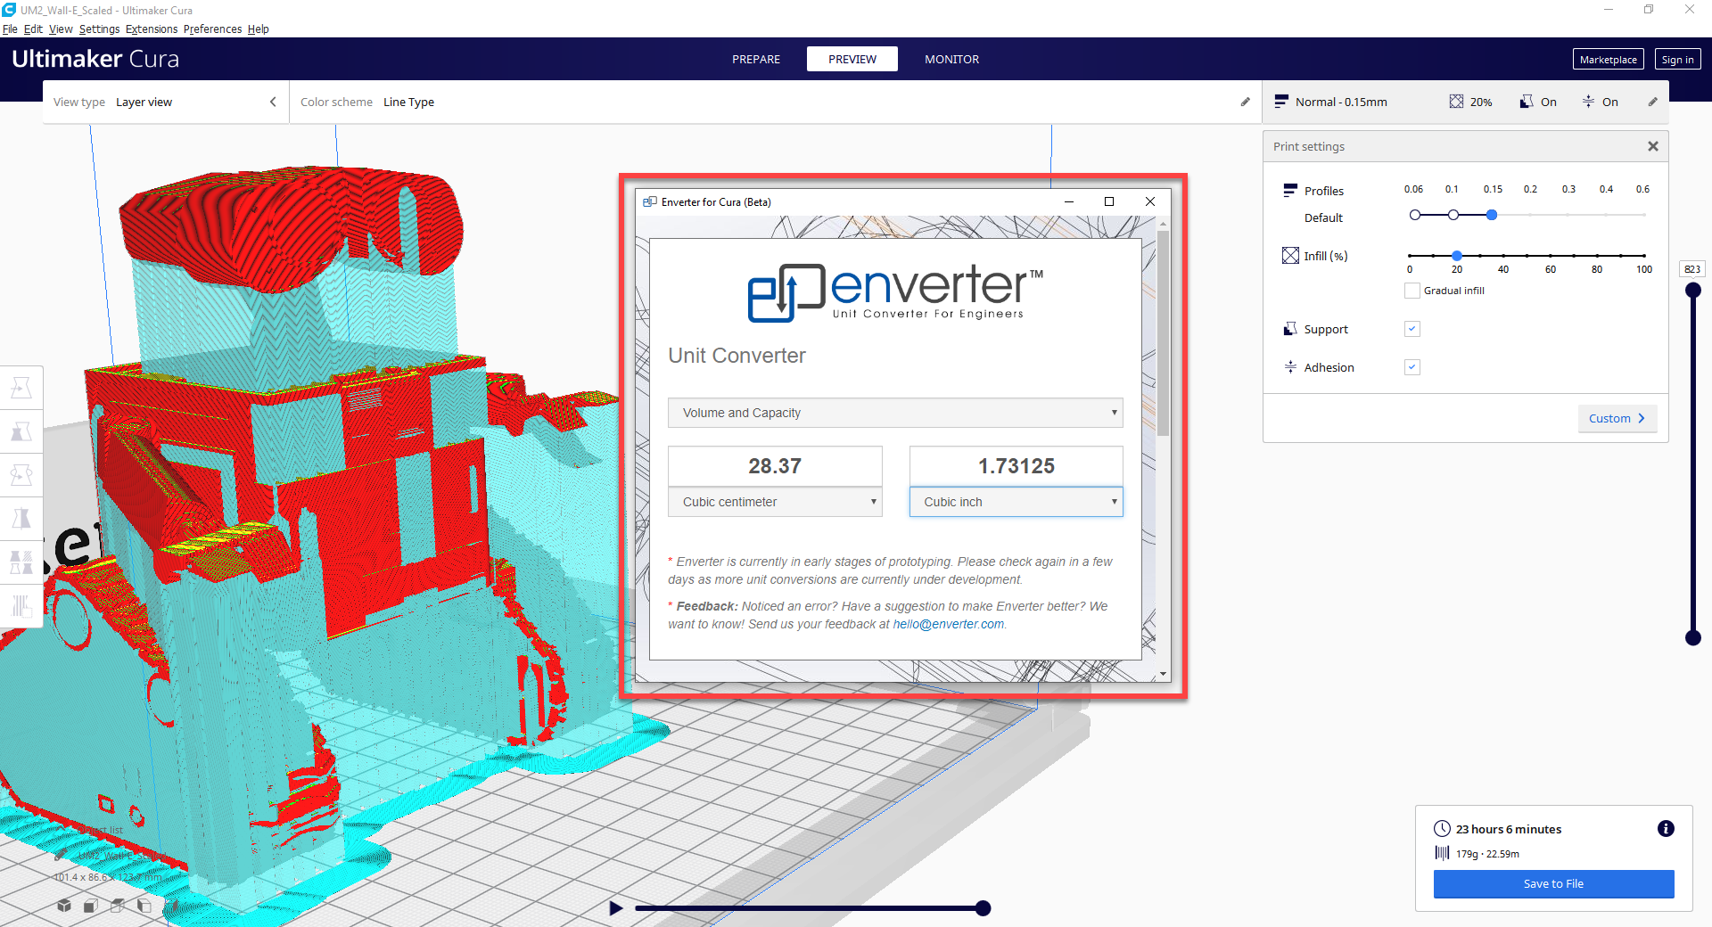Switch to 3D view orientation icon
Screen dimensions: 1712x927
point(64,906)
